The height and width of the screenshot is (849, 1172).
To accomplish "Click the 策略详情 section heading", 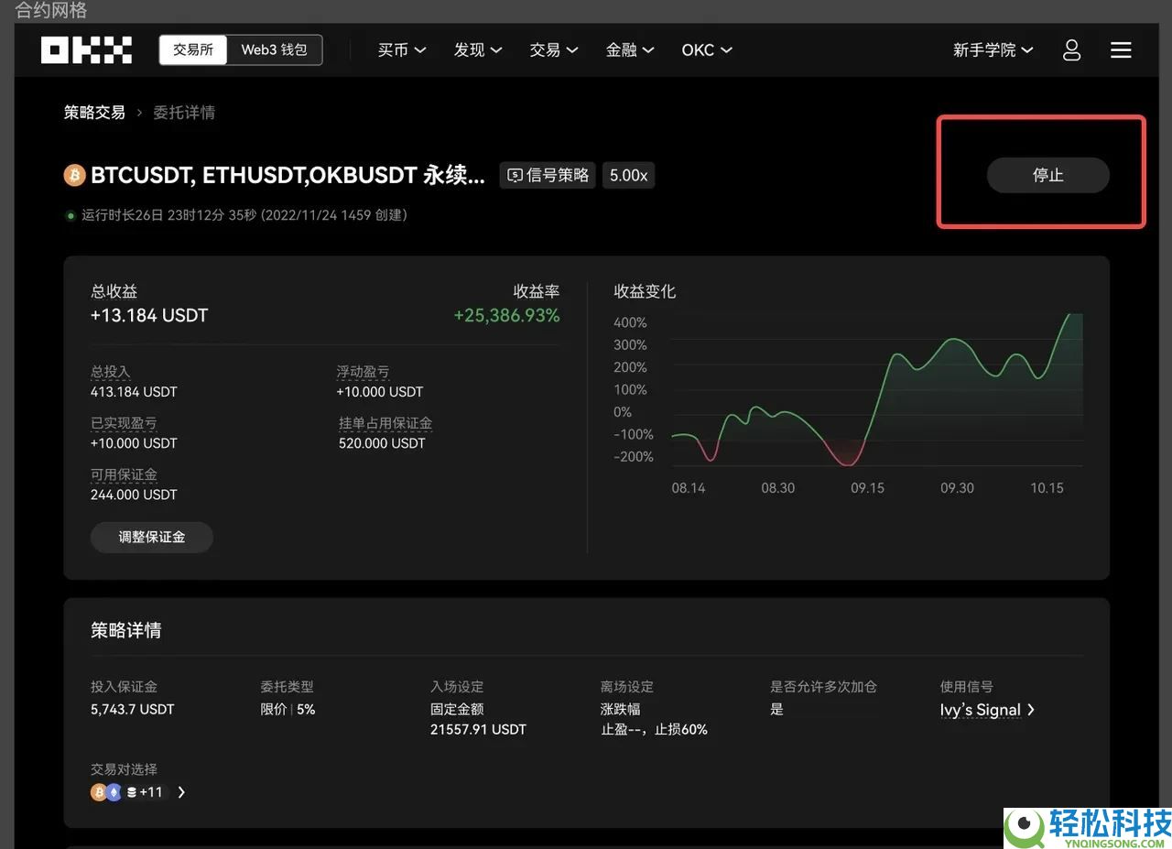I will (126, 630).
